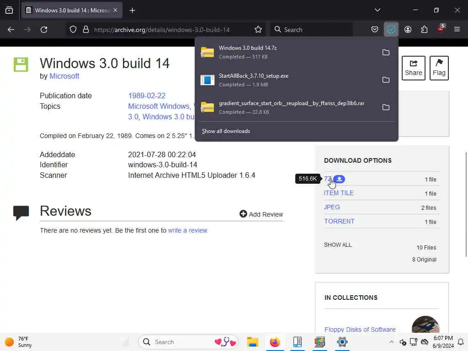Click the blue 7Z download arrow icon
Viewport: 468px width, 351px height.
click(x=340, y=179)
